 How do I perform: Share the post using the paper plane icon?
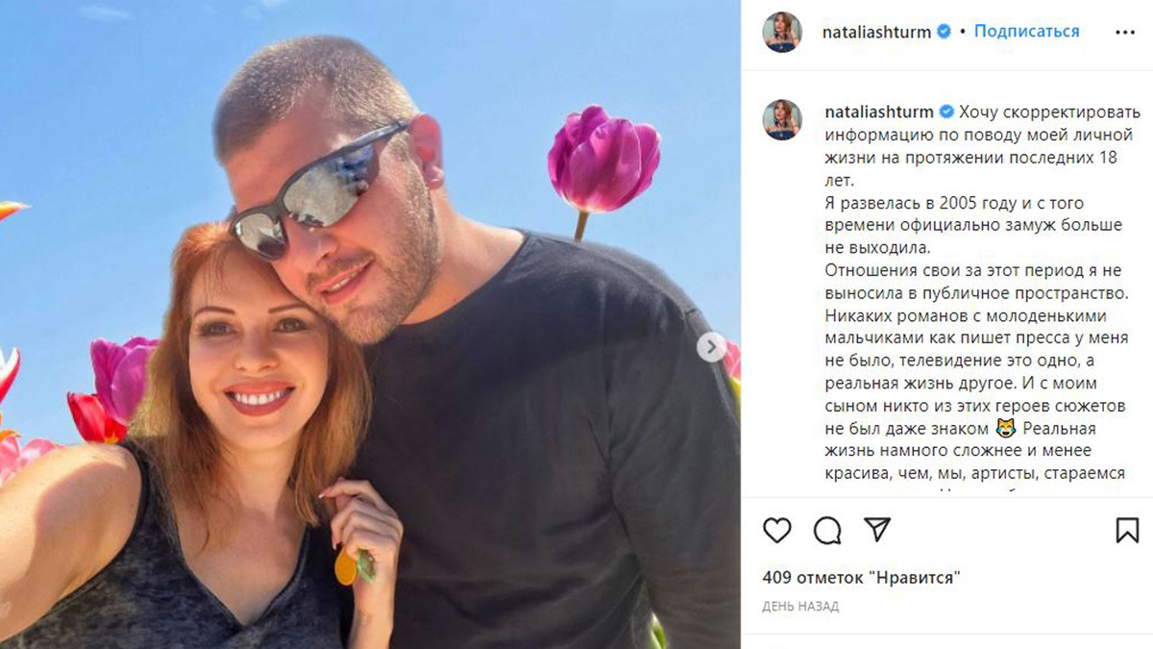[877, 530]
